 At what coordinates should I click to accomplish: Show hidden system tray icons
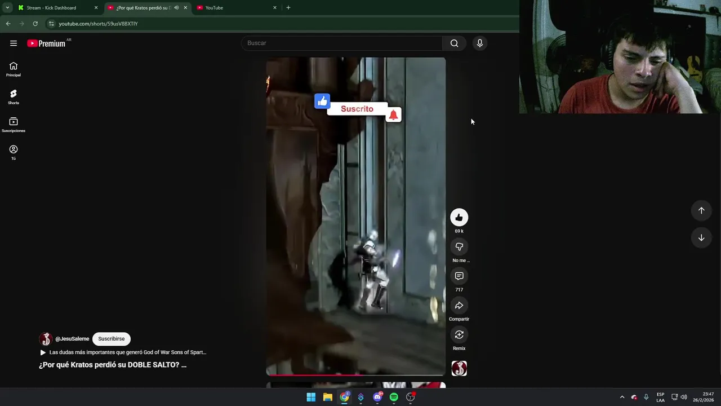[x=622, y=397]
